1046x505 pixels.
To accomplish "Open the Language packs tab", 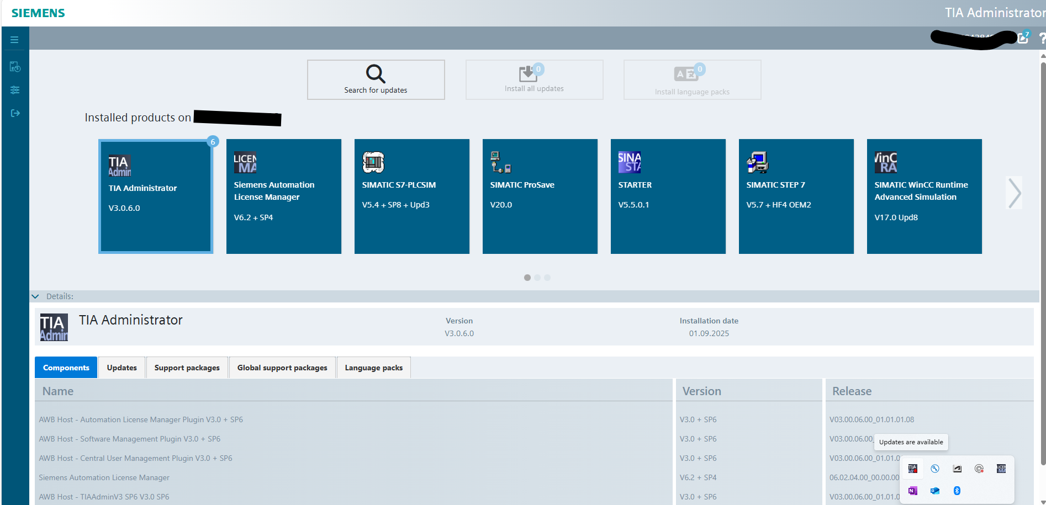I will click(x=373, y=368).
